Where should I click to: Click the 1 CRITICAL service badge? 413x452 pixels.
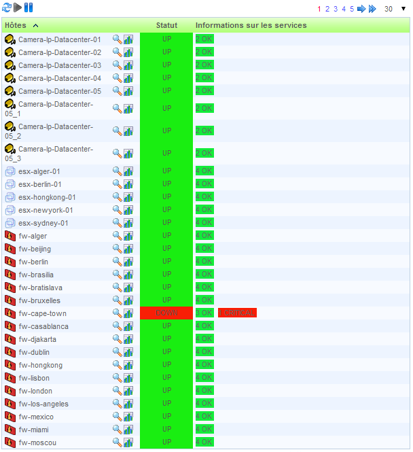pyautogui.click(x=237, y=313)
